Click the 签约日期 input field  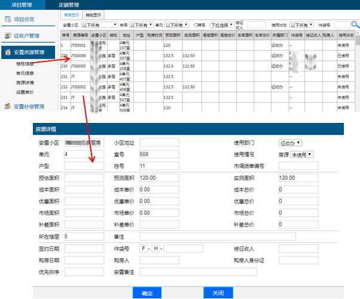pyautogui.click(x=84, y=249)
